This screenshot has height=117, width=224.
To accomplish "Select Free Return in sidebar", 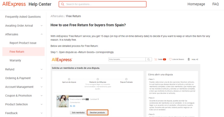I will tap(23, 52).
